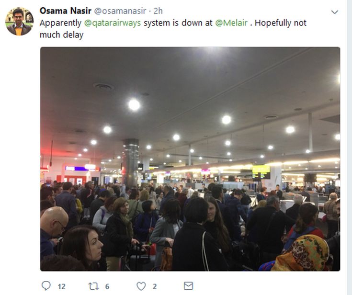Click the reply speech bubble icon
The width and height of the screenshot is (352, 295).
pyautogui.click(x=46, y=286)
